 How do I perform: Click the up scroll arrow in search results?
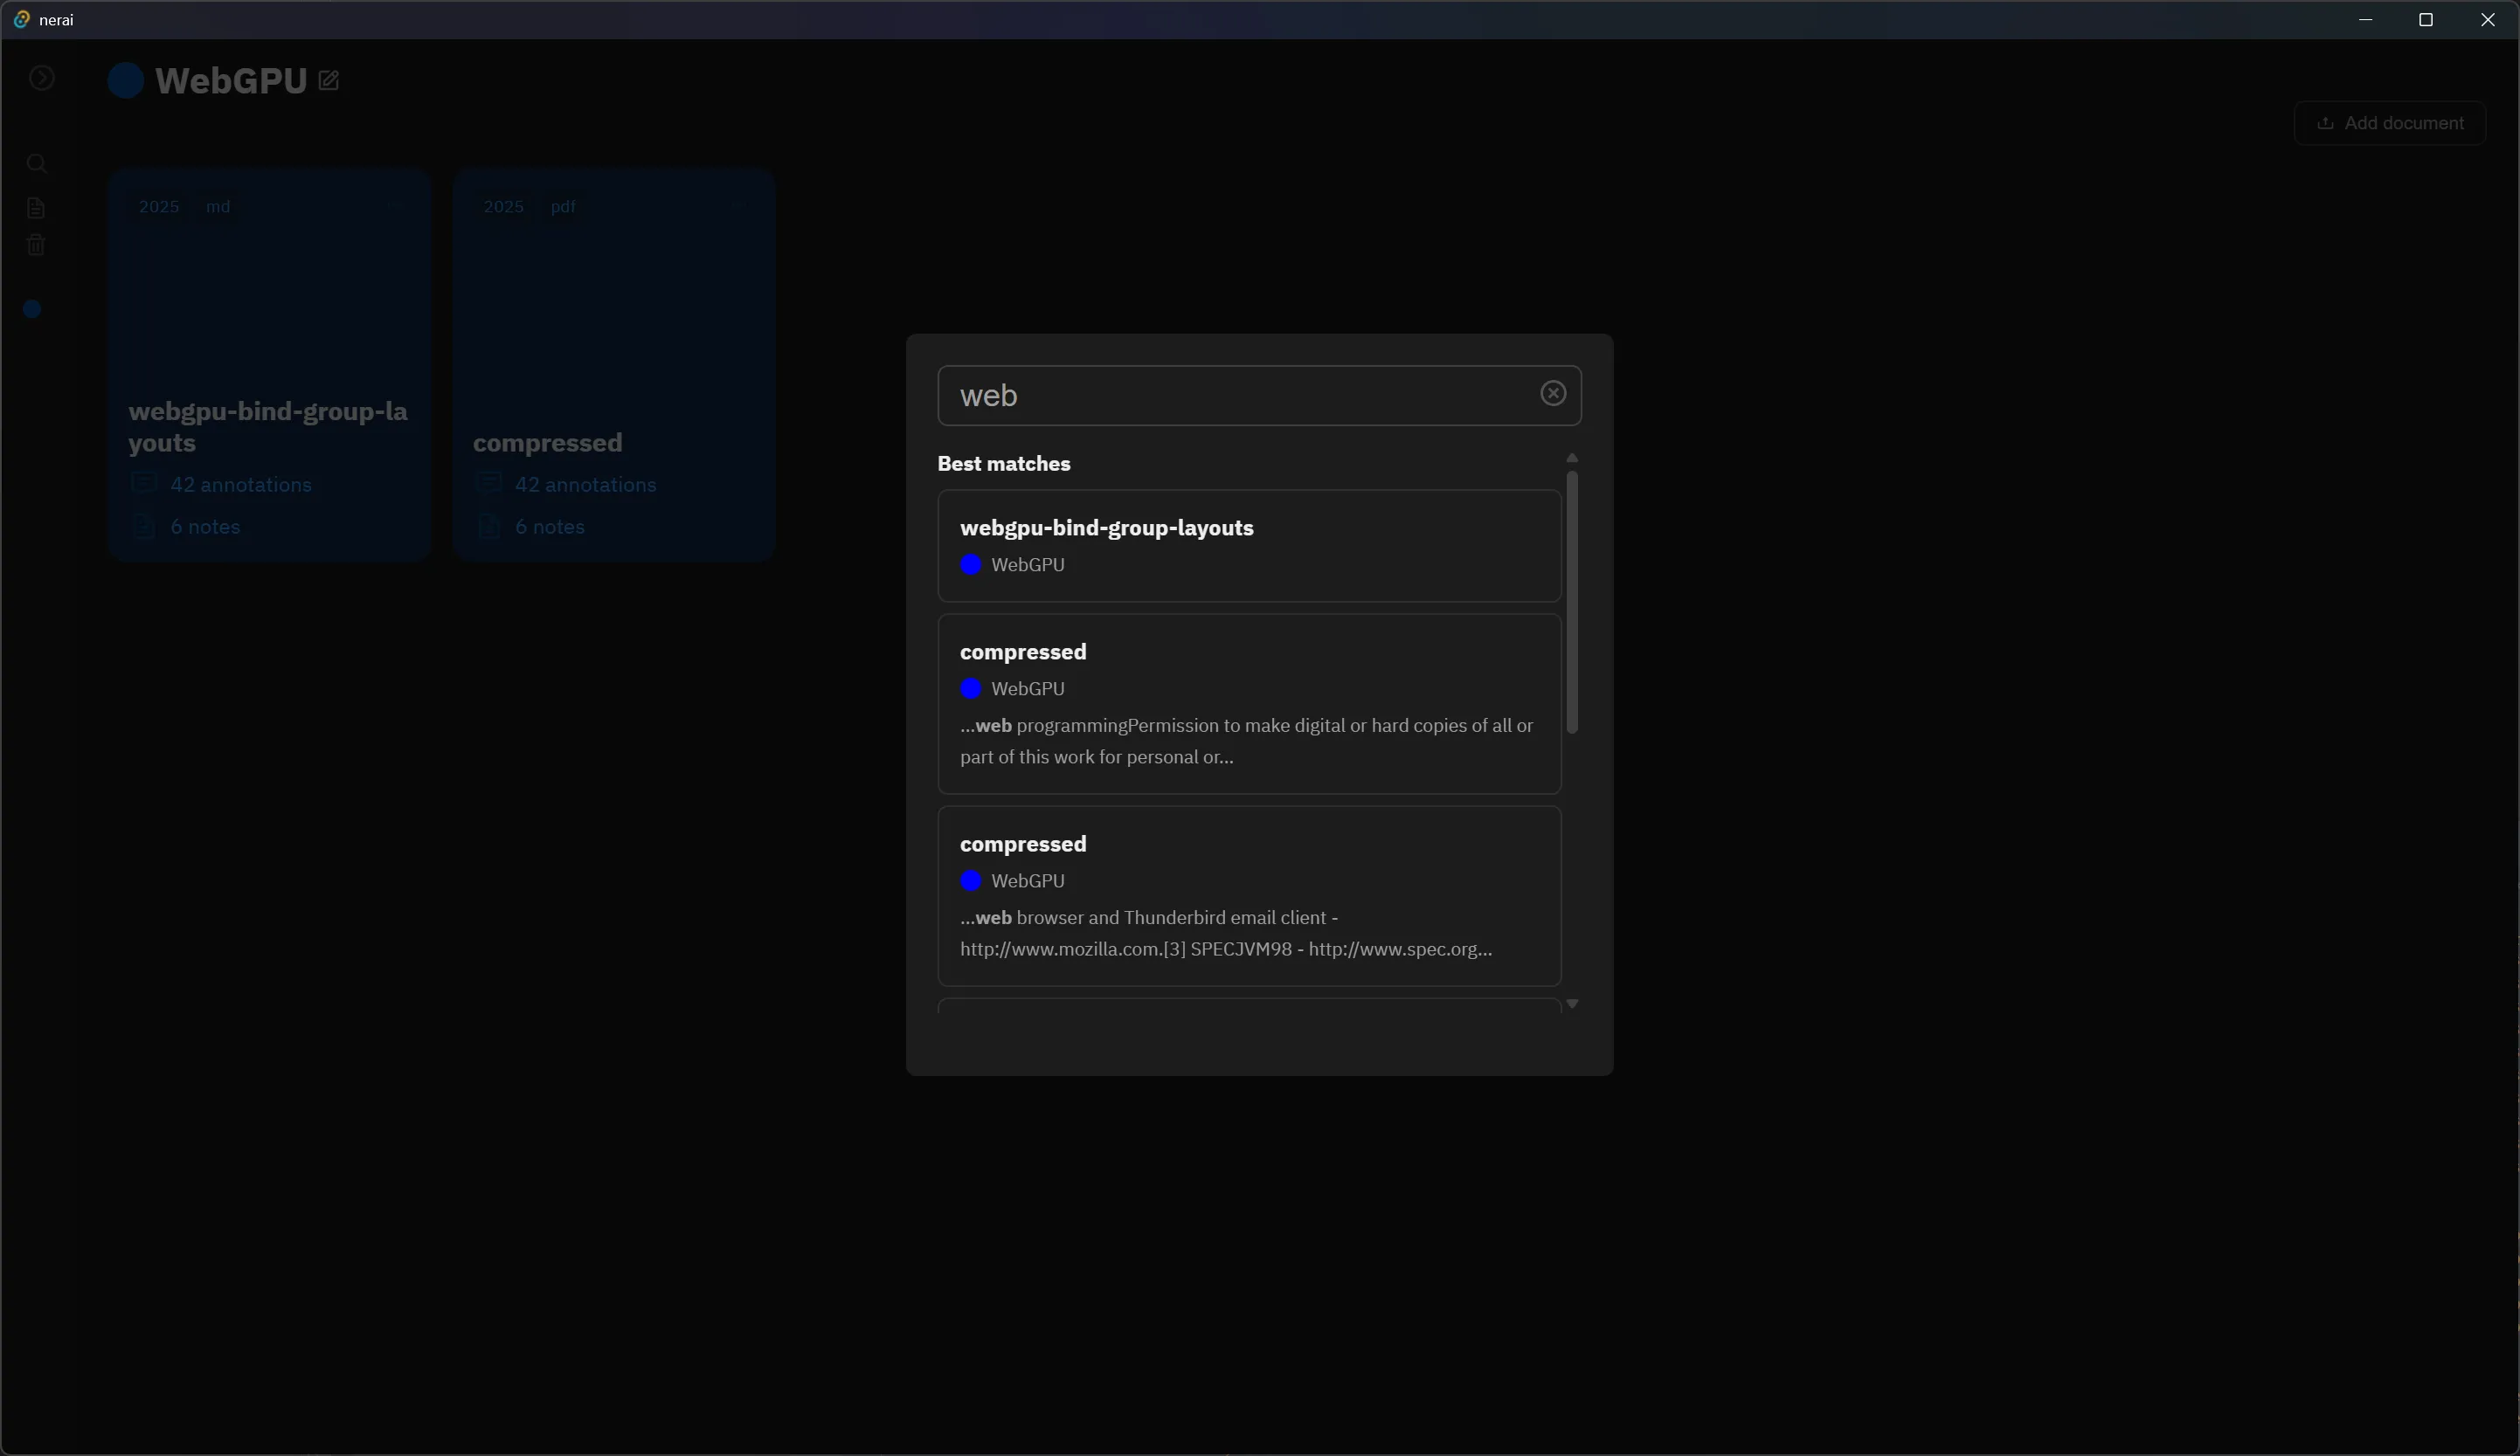click(x=1572, y=458)
